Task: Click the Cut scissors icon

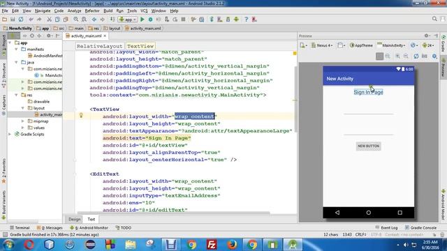Action: [x=50, y=20]
